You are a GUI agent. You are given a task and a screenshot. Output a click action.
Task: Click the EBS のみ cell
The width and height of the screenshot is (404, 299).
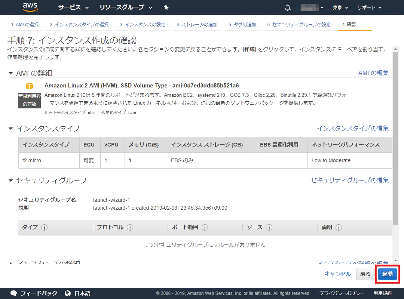pos(211,160)
